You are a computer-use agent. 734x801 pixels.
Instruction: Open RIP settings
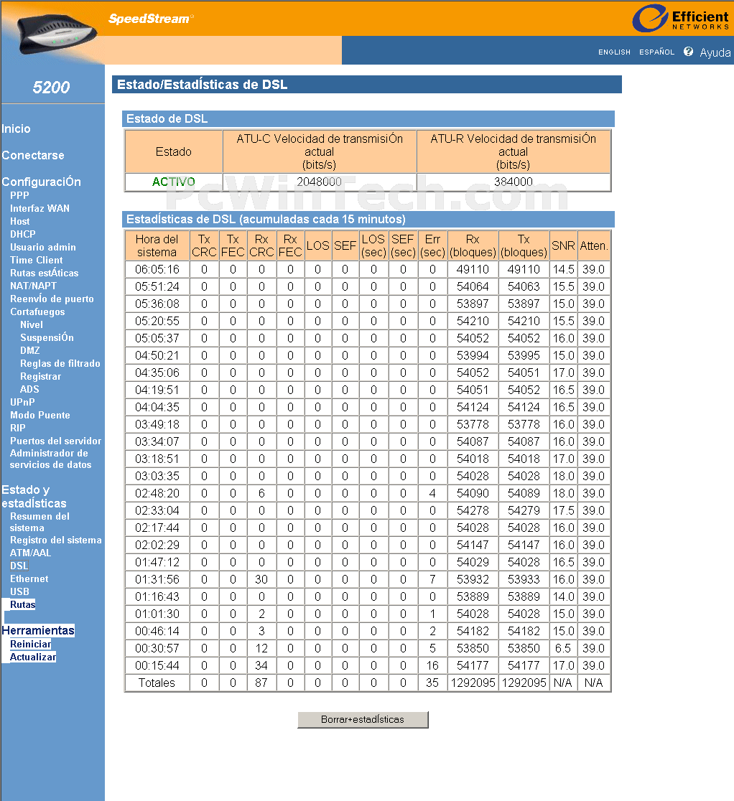pyautogui.click(x=17, y=428)
